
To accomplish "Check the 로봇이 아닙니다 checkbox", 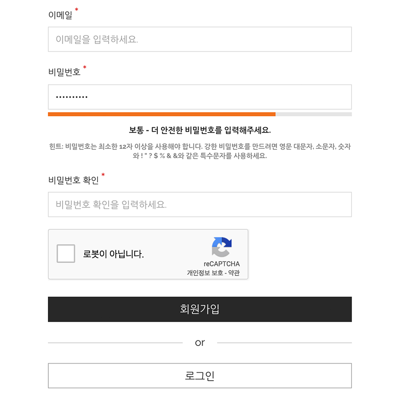I will point(66,254).
